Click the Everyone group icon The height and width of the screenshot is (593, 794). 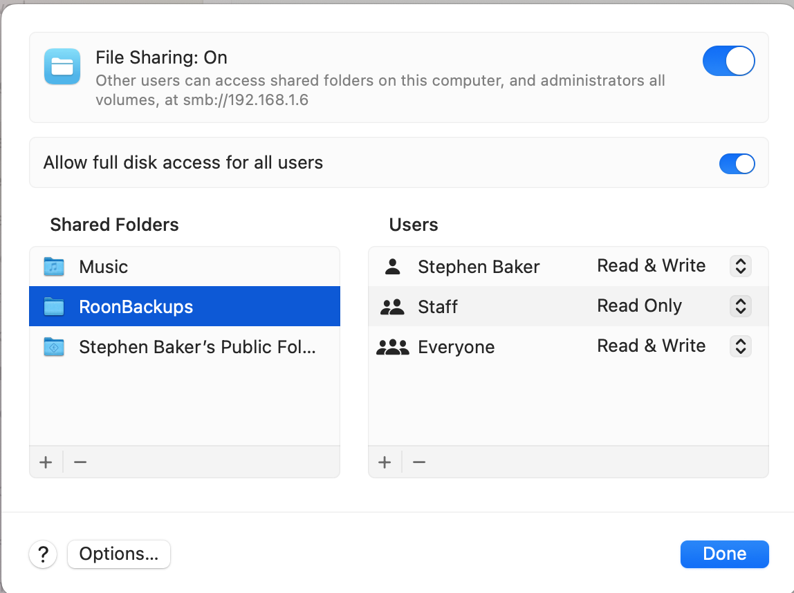coord(392,347)
